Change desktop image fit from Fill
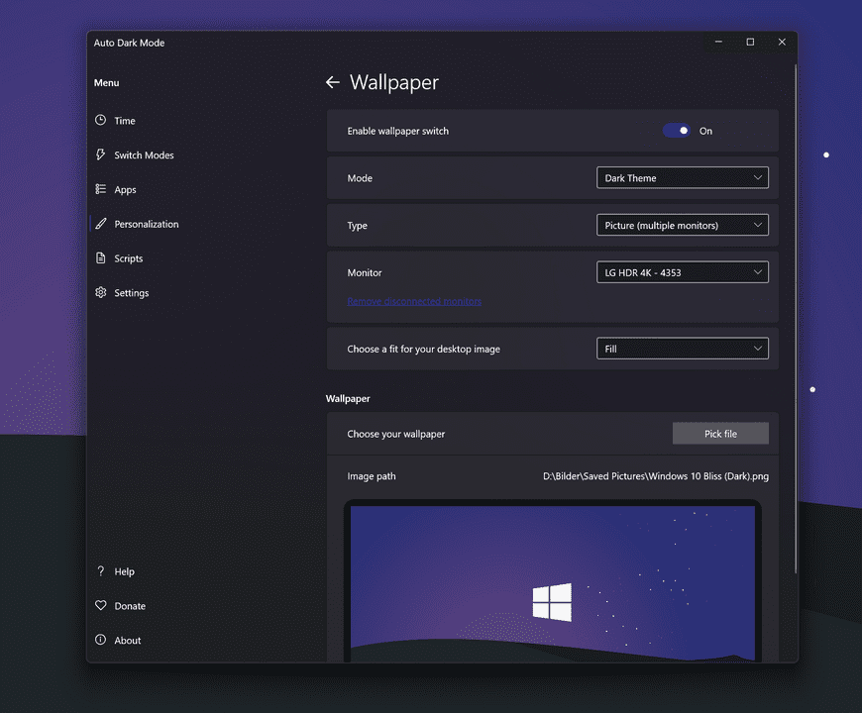The height and width of the screenshot is (713, 862). (x=682, y=349)
